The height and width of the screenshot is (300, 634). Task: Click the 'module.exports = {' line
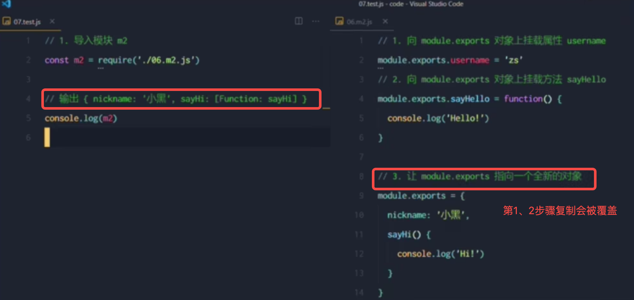click(421, 196)
